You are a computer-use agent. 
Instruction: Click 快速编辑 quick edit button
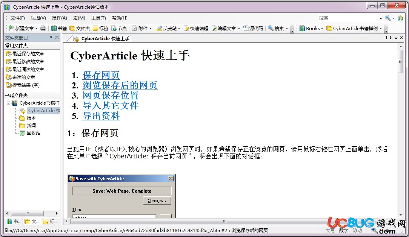tap(196, 28)
